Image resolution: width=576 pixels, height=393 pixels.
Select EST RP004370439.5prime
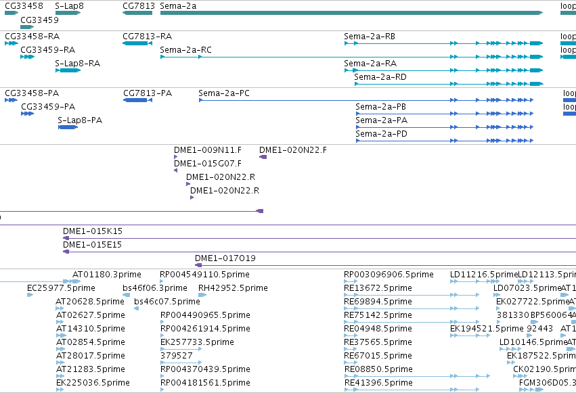click(162, 376)
